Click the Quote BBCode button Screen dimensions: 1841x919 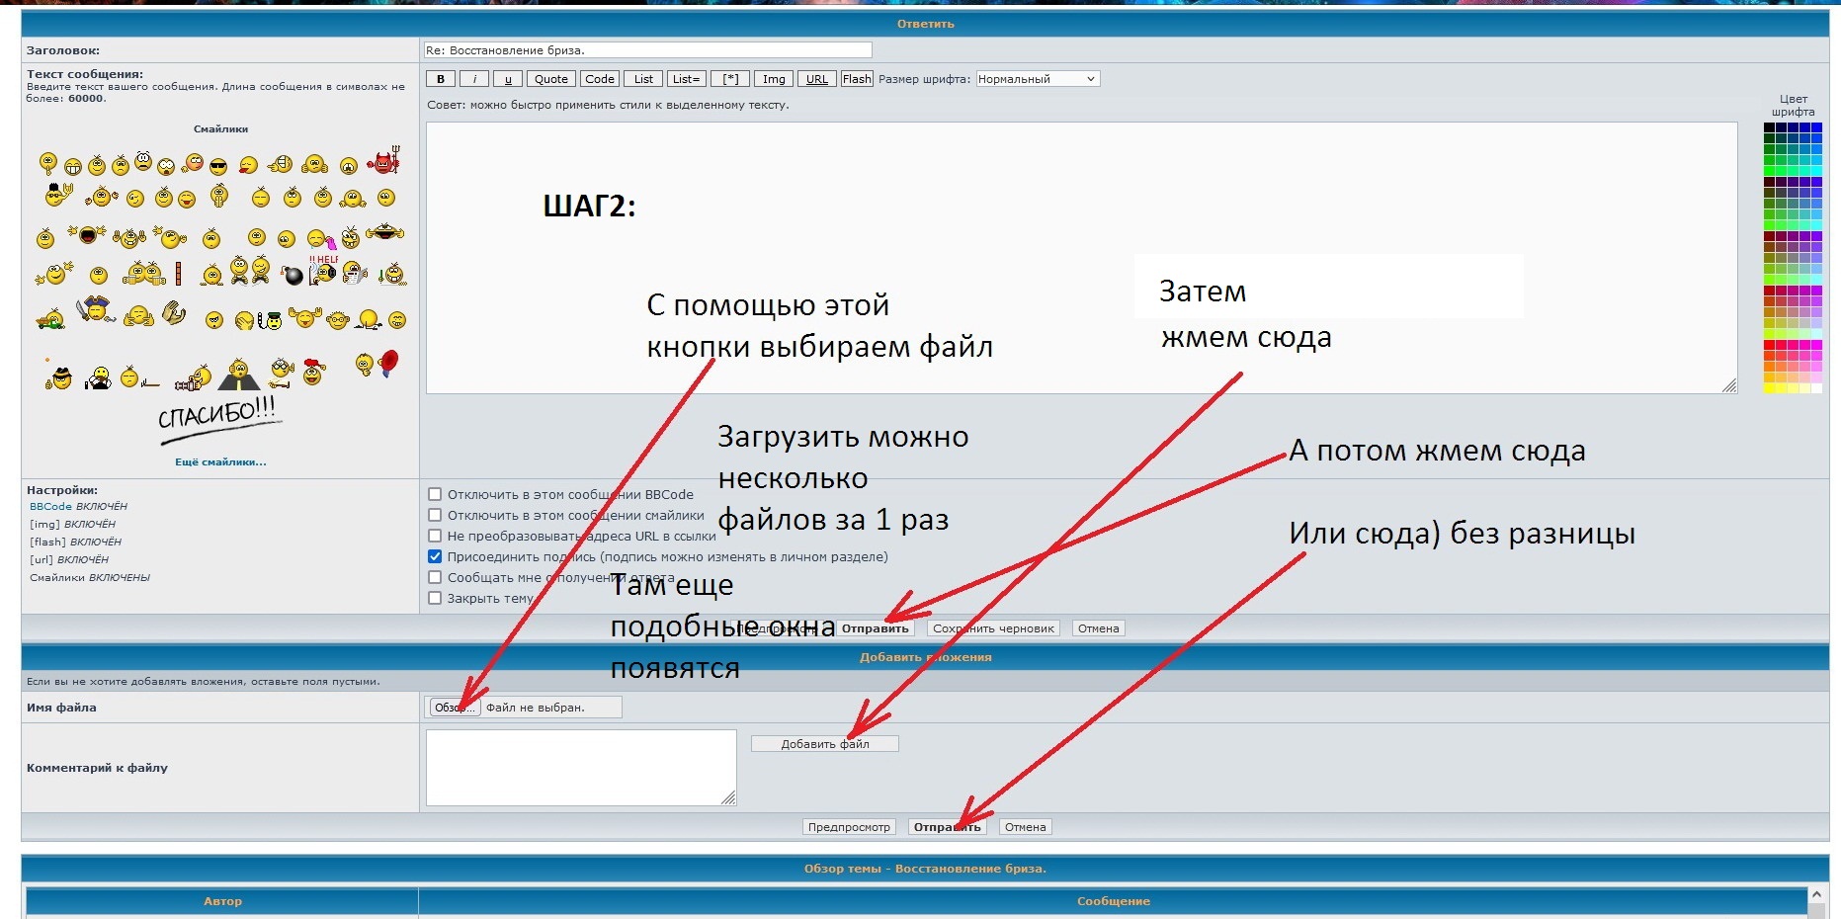tap(550, 79)
